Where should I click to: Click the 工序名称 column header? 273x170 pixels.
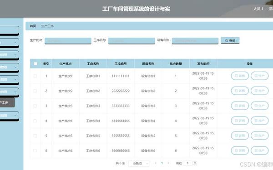tap(93, 63)
